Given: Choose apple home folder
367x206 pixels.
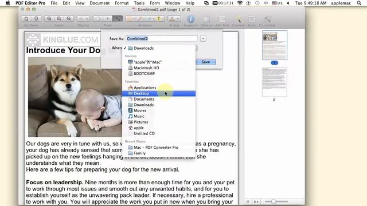Looking at the screenshot, I should click(159, 128).
